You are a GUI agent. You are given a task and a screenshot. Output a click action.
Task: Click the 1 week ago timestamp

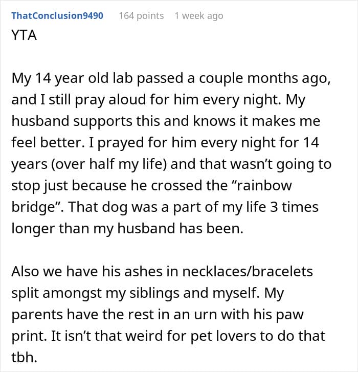pos(199,16)
